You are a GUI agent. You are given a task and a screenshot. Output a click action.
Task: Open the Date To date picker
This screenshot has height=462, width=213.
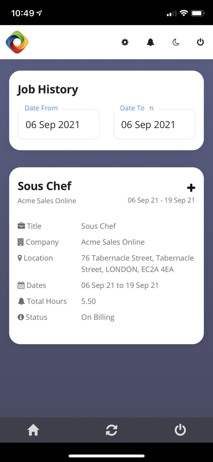click(x=154, y=124)
